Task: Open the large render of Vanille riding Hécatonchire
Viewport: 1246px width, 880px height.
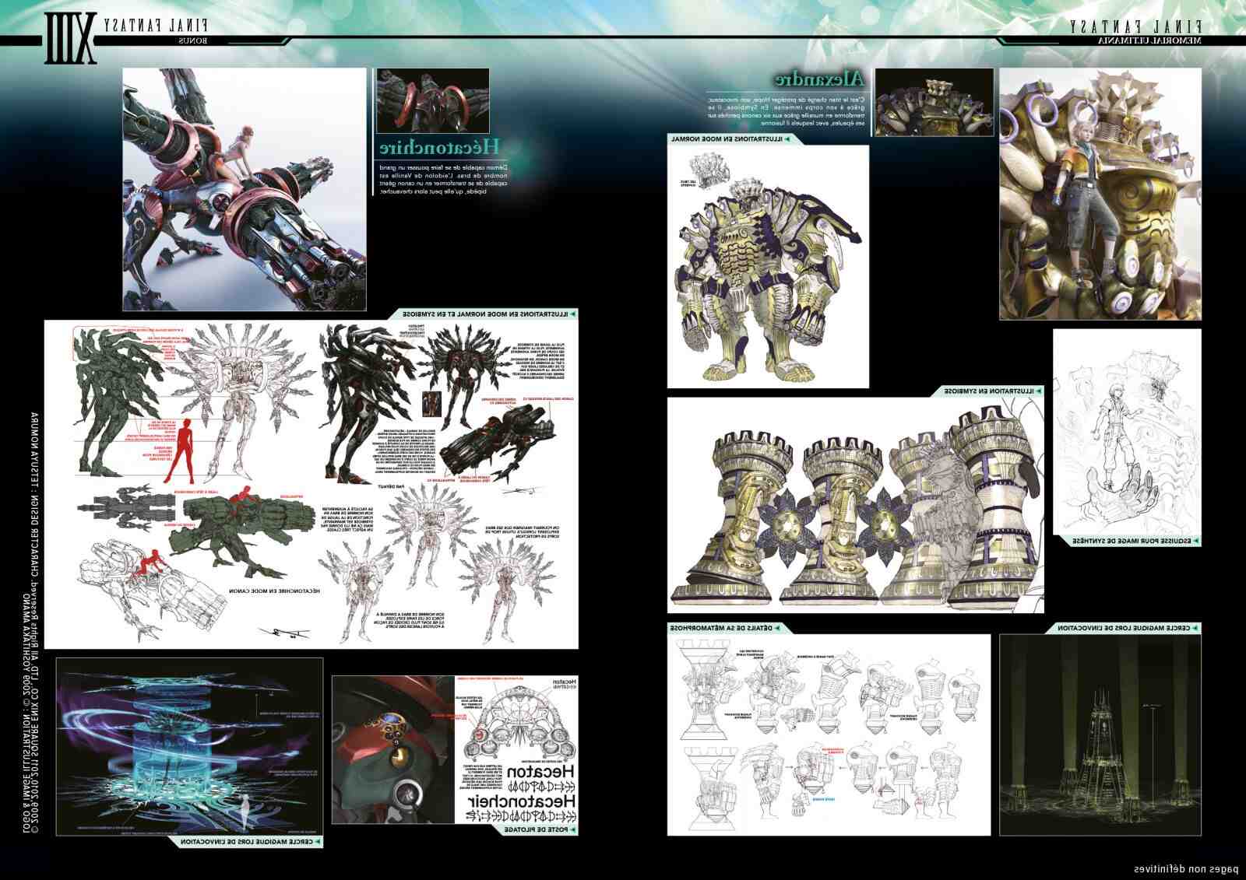Action: (x=244, y=189)
